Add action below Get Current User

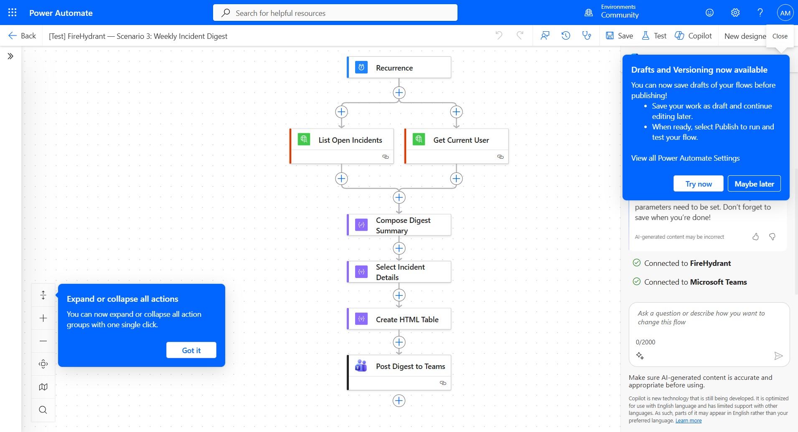[x=456, y=179]
